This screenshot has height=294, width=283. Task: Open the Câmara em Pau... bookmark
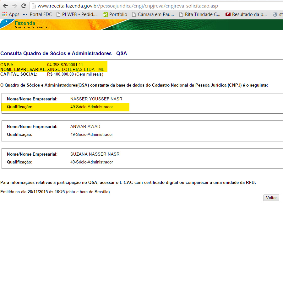click(x=153, y=14)
